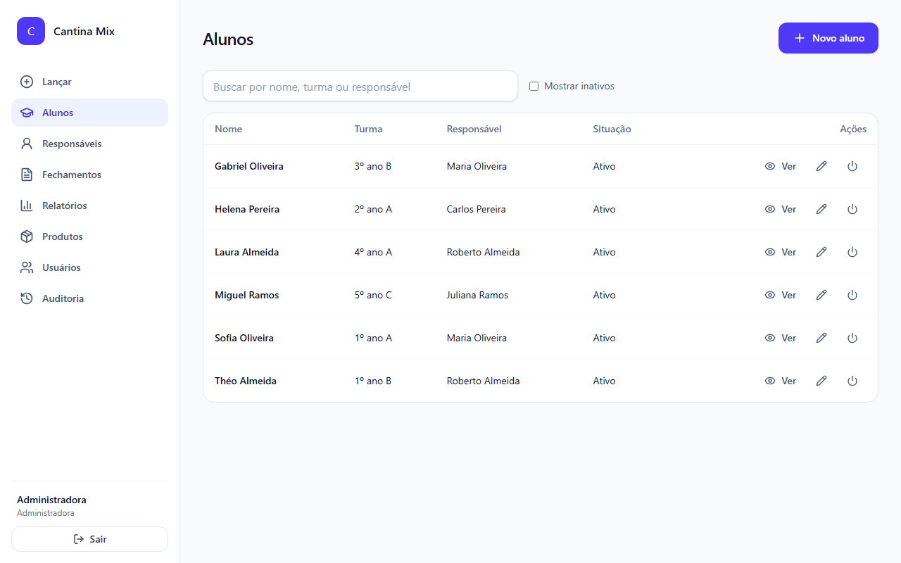Click the power icon for Théo Almeida
This screenshot has height=563, width=901.
point(852,381)
